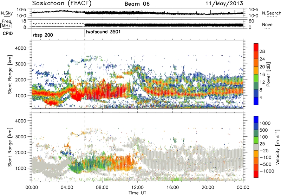Screen dimensions: 281x195
Task: Click the gray segment of the Velocity colorbar
Action: [x=256, y=147]
